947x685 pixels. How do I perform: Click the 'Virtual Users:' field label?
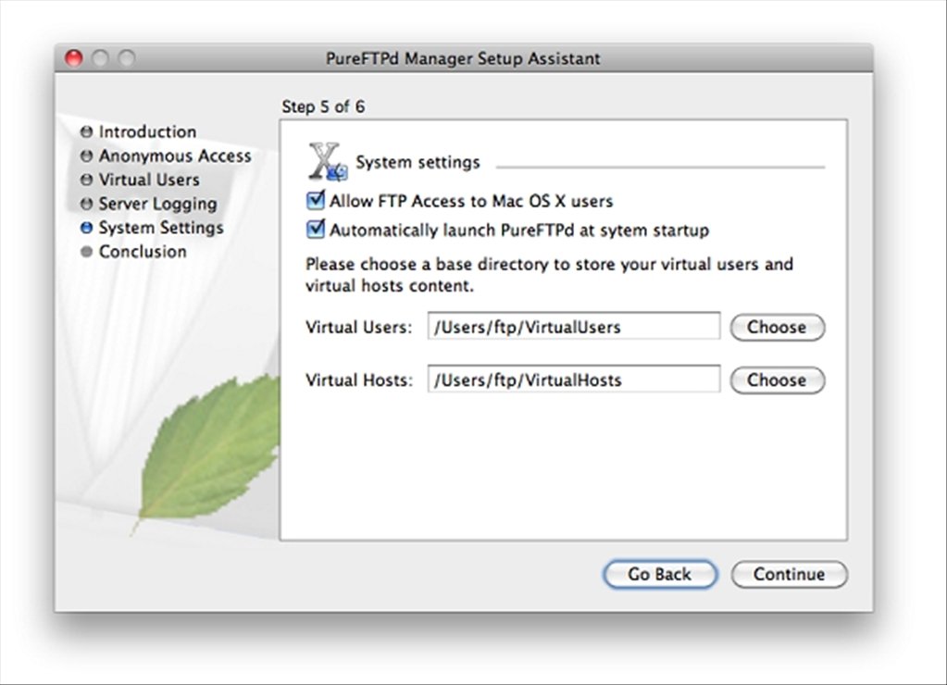point(359,327)
